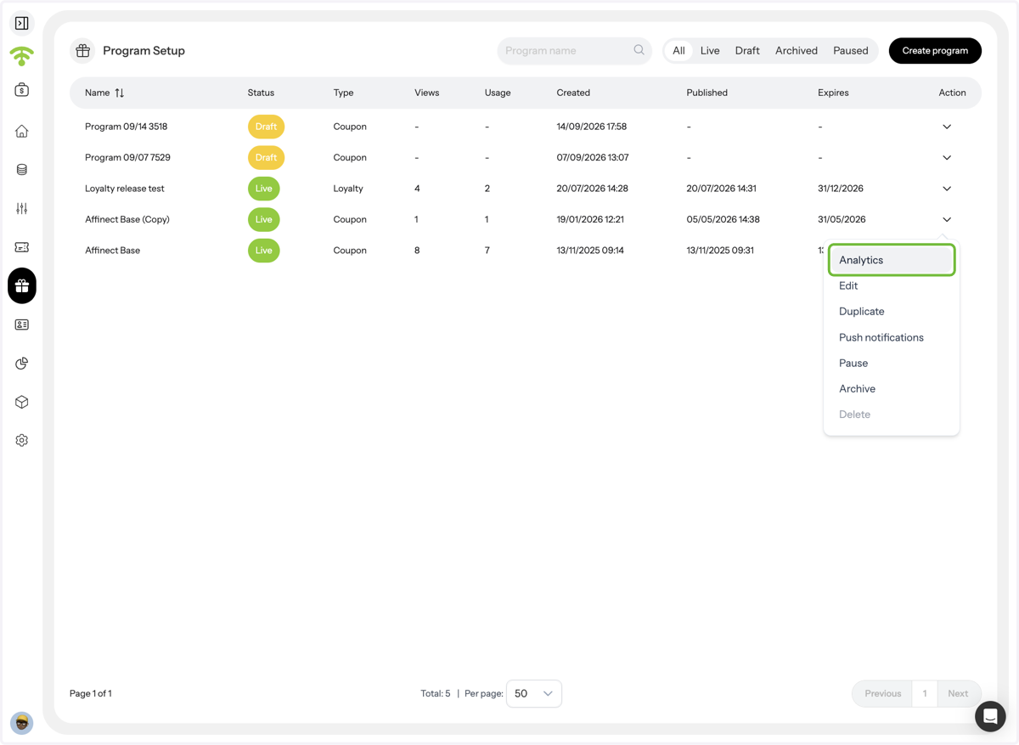Open the user avatar profile
This screenshot has height=745, width=1019.
pyautogui.click(x=22, y=723)
